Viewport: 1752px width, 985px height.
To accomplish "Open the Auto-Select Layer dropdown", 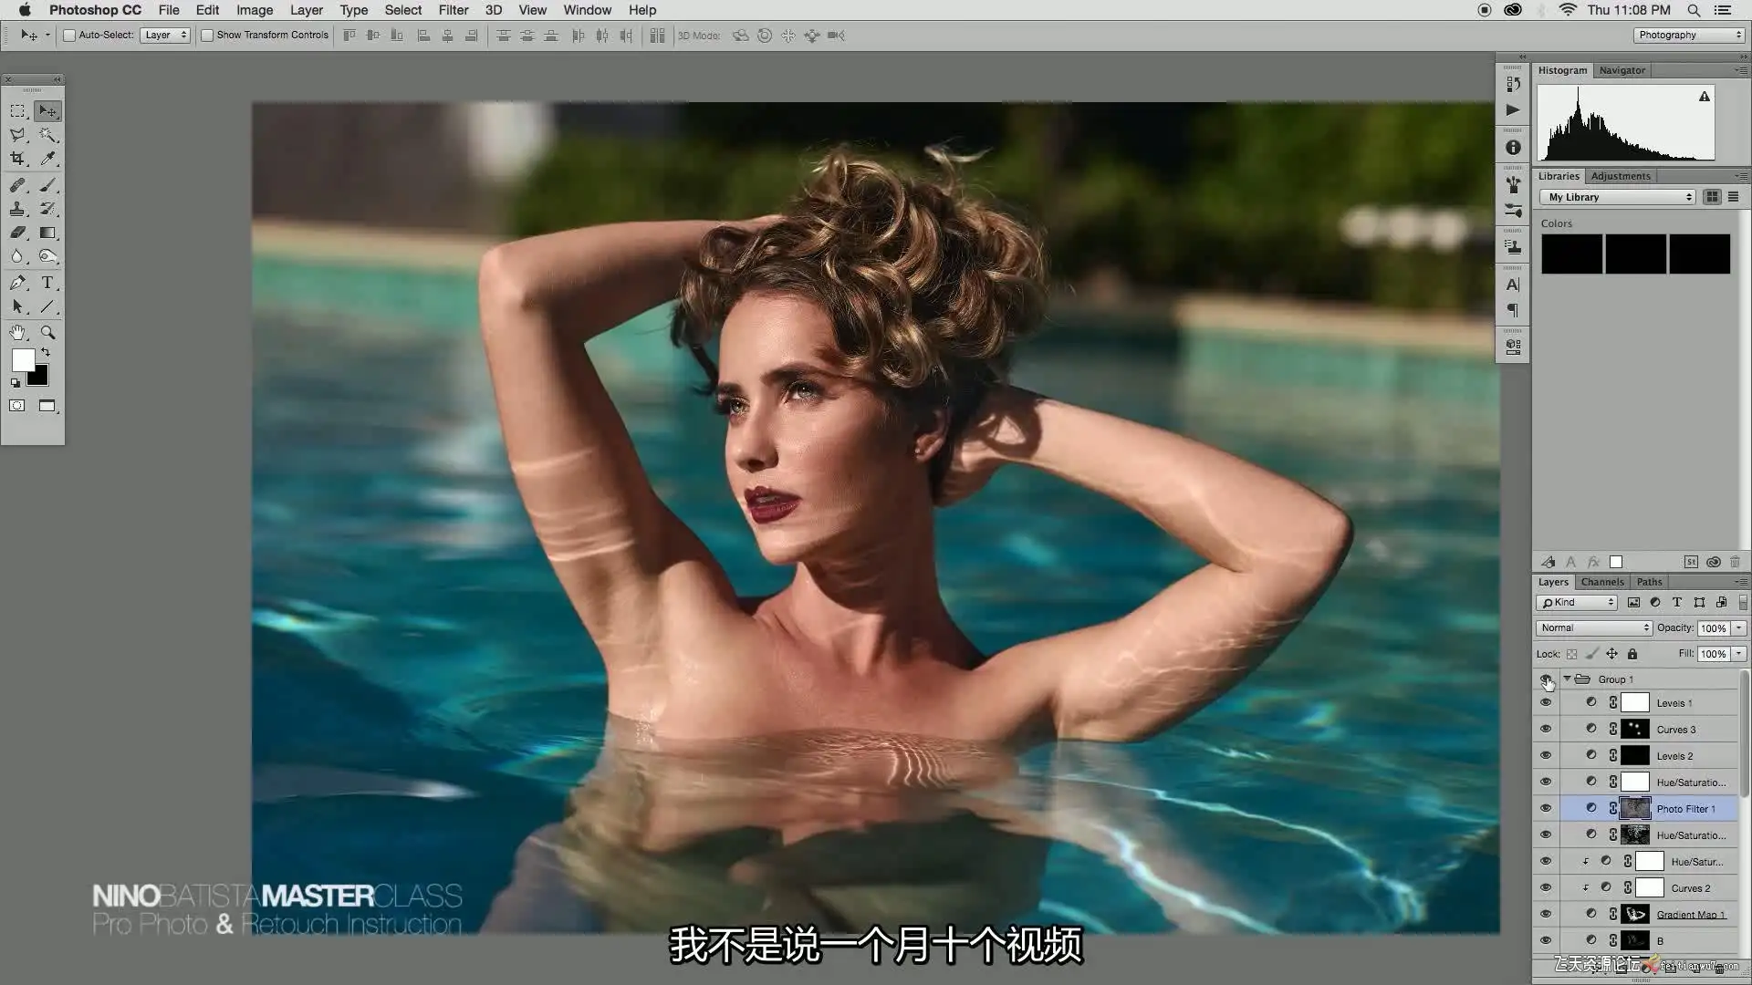I will 164,36.
